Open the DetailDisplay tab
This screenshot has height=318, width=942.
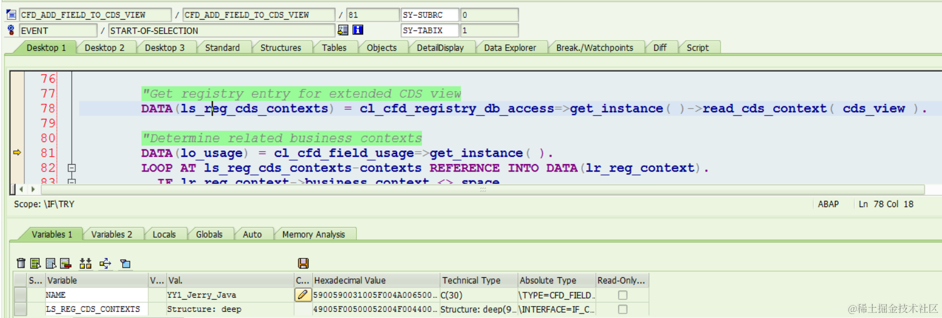440,48
